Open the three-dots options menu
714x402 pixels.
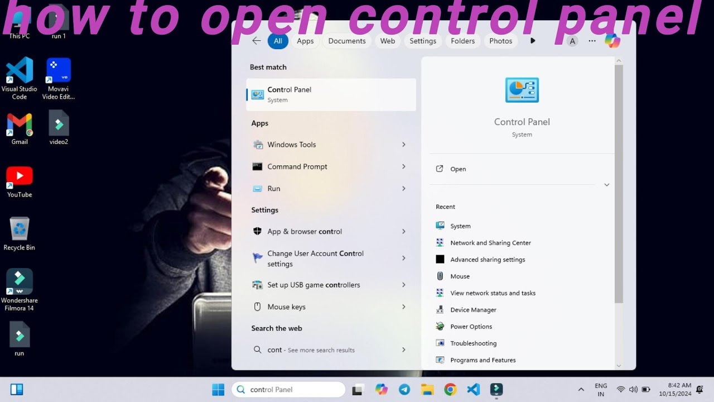point(592,41)
